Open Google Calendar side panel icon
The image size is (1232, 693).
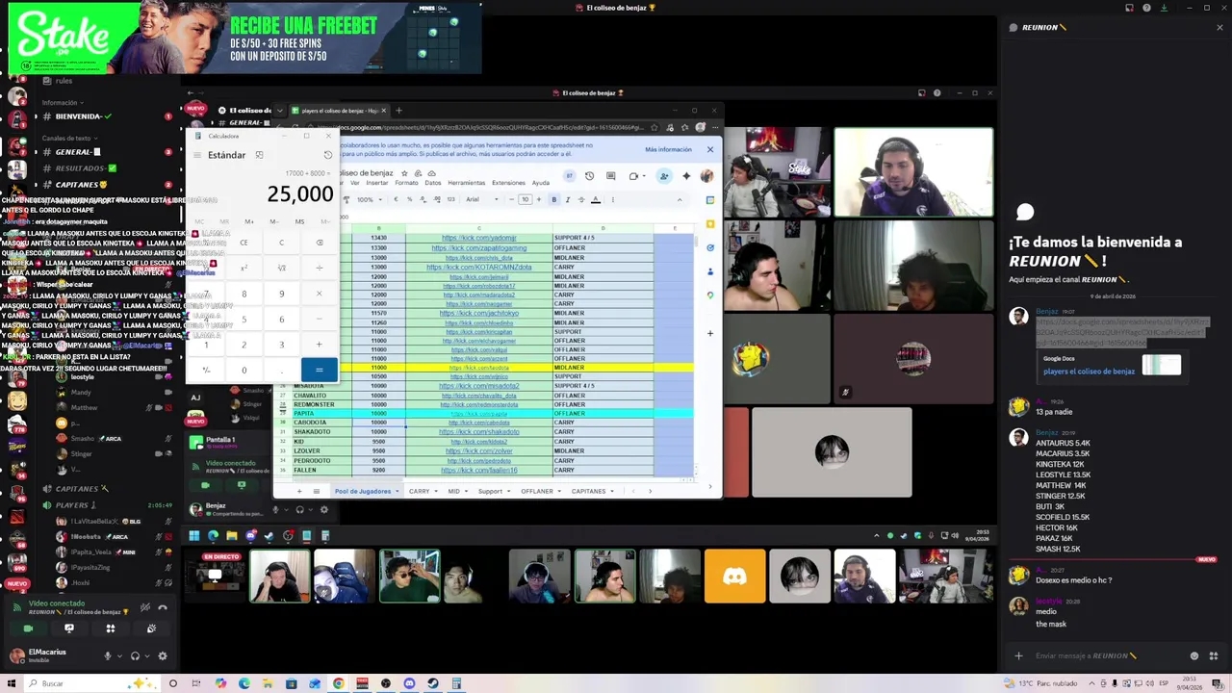point(710,200)
